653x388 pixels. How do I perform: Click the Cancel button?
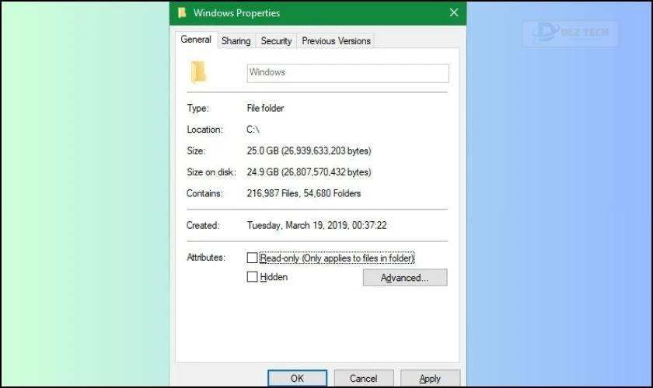point(364,378)
